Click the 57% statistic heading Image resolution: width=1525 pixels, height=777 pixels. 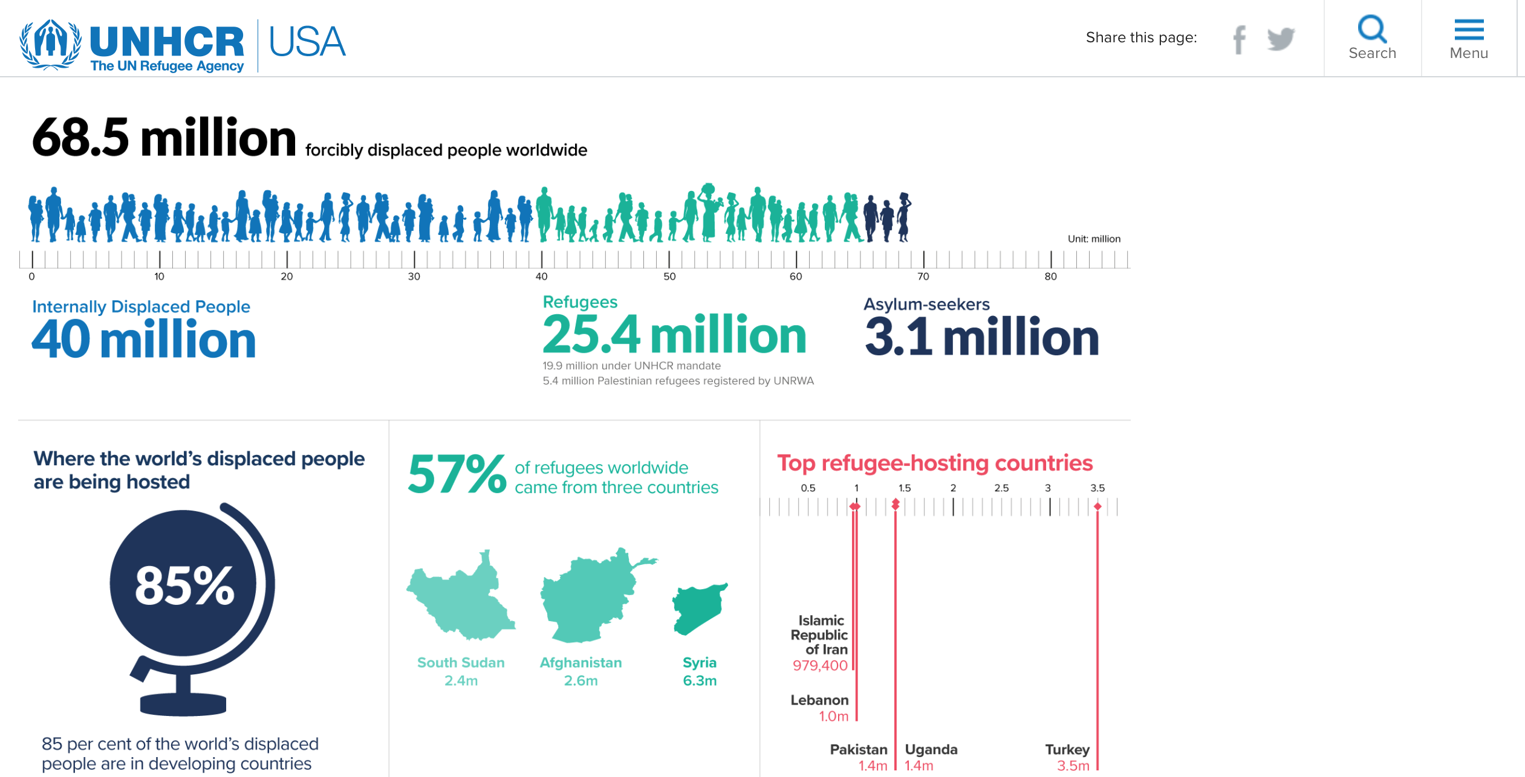[x=457, y=475]
